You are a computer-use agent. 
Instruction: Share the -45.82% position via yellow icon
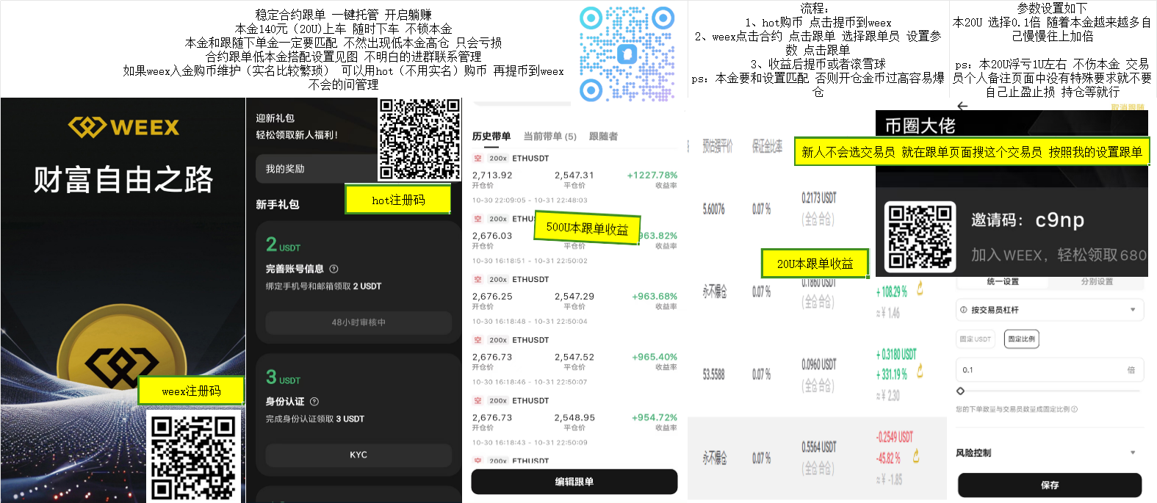[916, 456]
